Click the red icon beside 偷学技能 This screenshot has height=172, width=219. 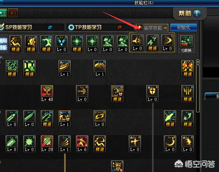[x=139, y=28]
